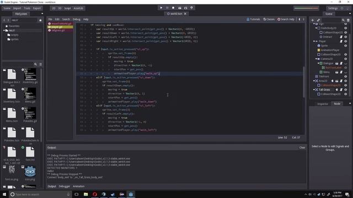Image resolution: width=353 pixels, height=198 pixels.
Task: Pause the running scene
Action: click(167, 8)
